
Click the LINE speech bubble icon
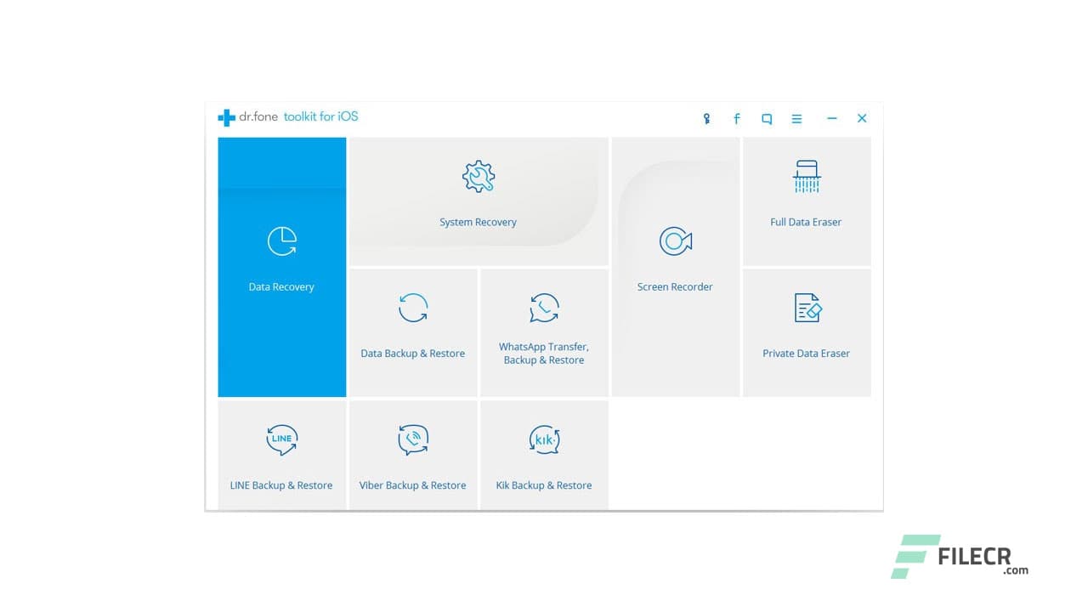(281, 439)
